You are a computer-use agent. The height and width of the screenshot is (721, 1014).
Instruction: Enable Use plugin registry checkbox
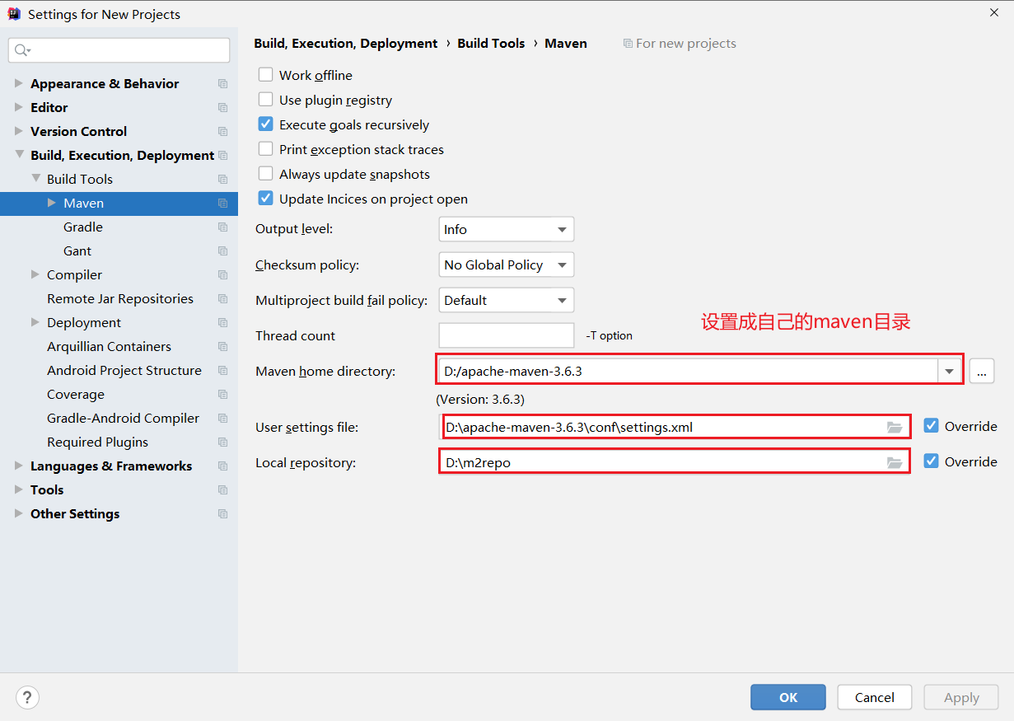(x=265, y=99)
